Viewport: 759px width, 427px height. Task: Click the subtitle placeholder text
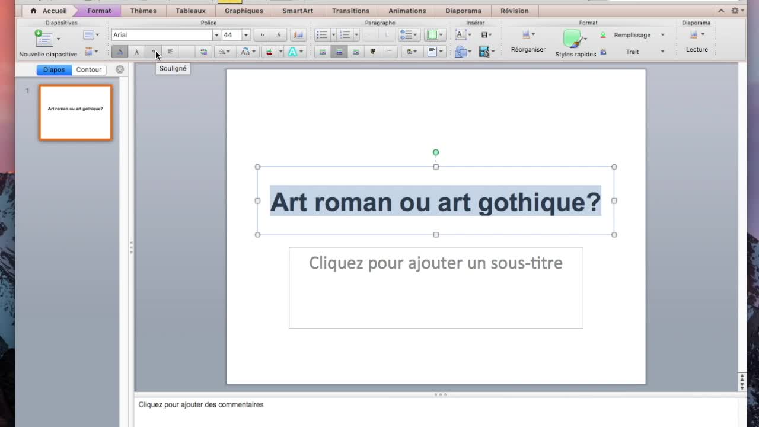435,263
